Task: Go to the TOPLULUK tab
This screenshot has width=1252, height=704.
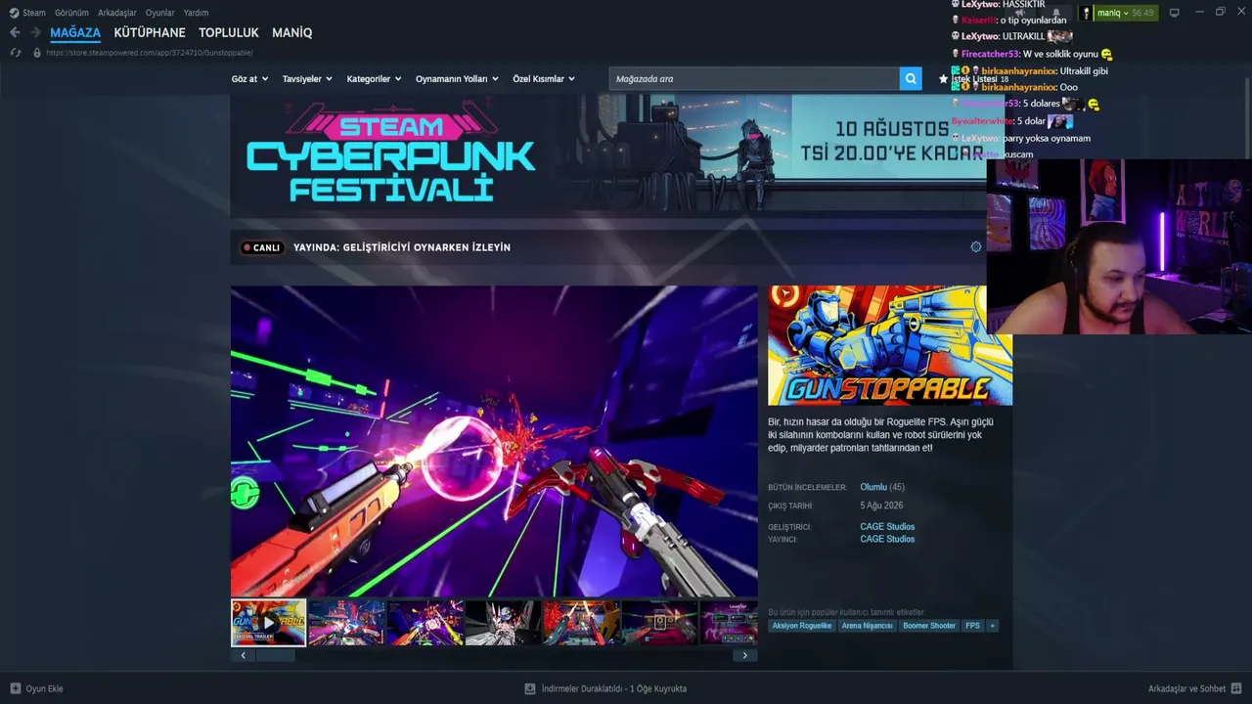Action: [229, 32]
